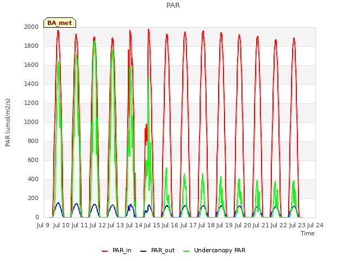
Task: Click the 1200 y-axis tick label
Action: [32, 103]
